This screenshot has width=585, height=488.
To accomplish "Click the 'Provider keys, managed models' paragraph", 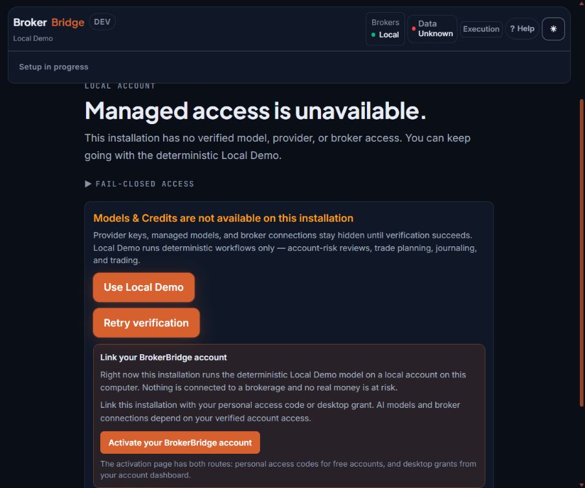I will (285, 248).
